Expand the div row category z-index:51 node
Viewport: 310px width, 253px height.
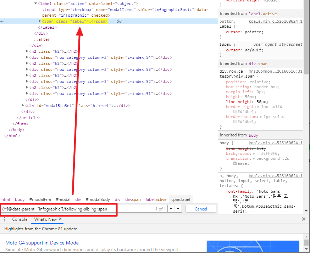(27, 94)
